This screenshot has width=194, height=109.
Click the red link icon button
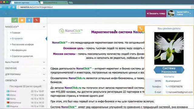tap(36, 20)
